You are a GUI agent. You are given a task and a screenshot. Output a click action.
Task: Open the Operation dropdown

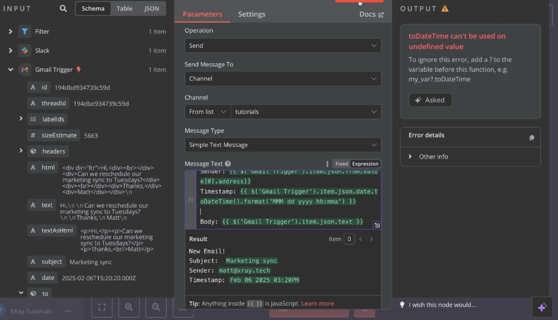282,46
